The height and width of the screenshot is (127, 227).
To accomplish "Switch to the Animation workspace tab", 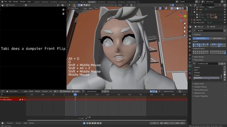I will tap(92, 2).
